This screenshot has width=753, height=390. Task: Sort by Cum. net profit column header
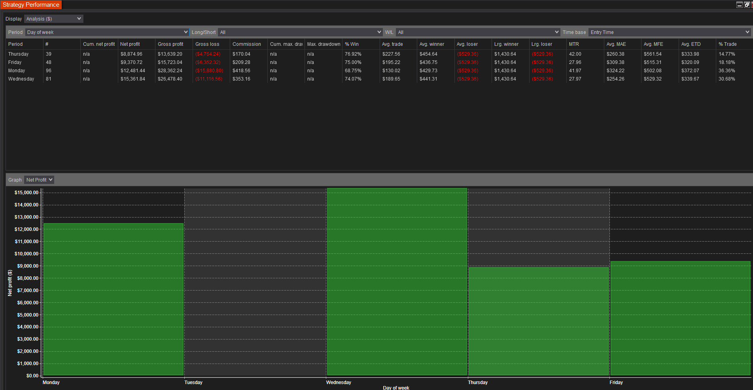pyautogui.click(x=99, y=44)
